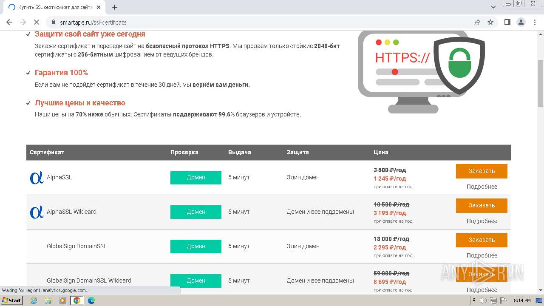The image size is (544, 306).
Task: Open the Action Center flag icon
Action: click(503, 300)
